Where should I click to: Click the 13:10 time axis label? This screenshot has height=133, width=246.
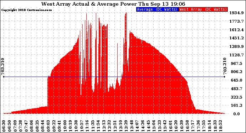tap(120, 126)
